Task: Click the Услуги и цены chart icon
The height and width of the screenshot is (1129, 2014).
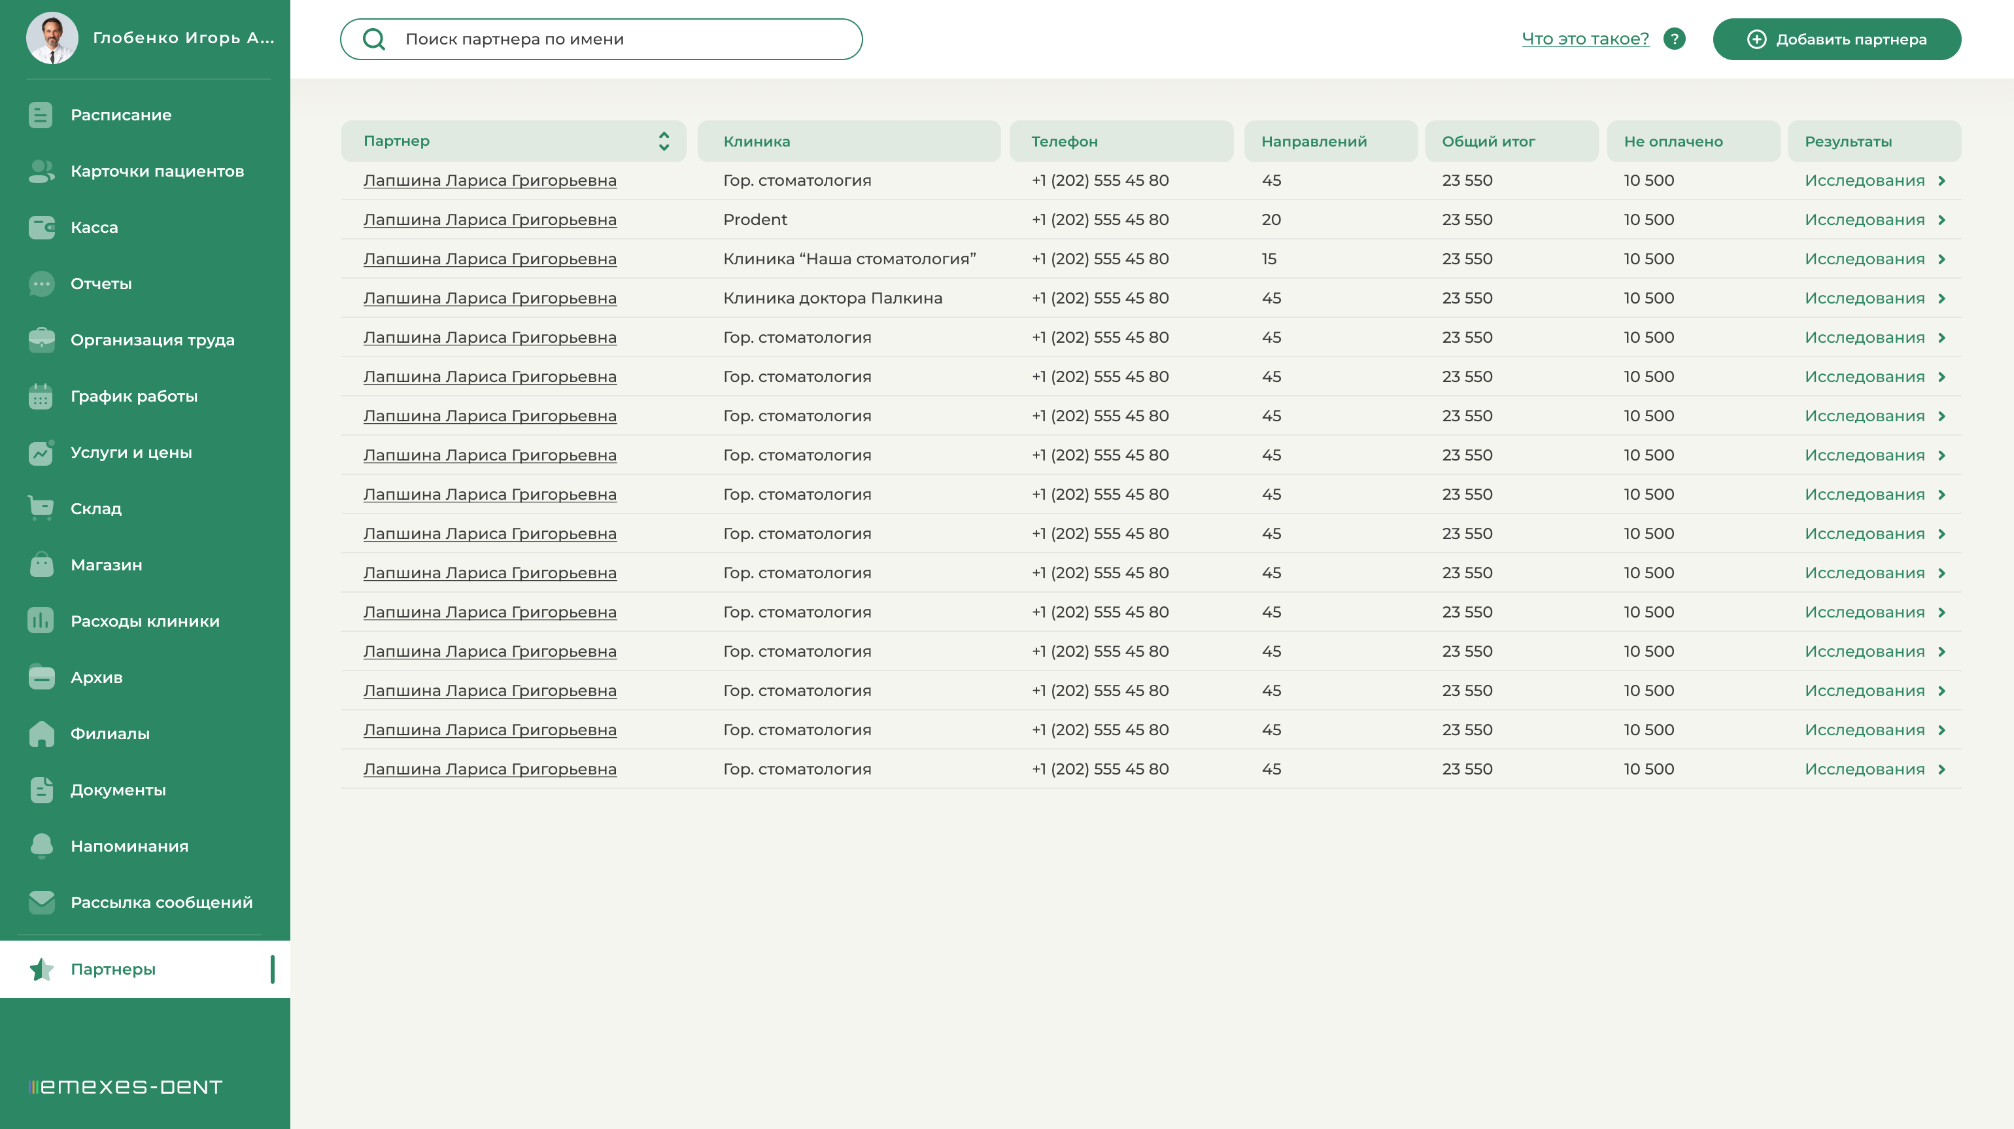Action: pos(41,452)
